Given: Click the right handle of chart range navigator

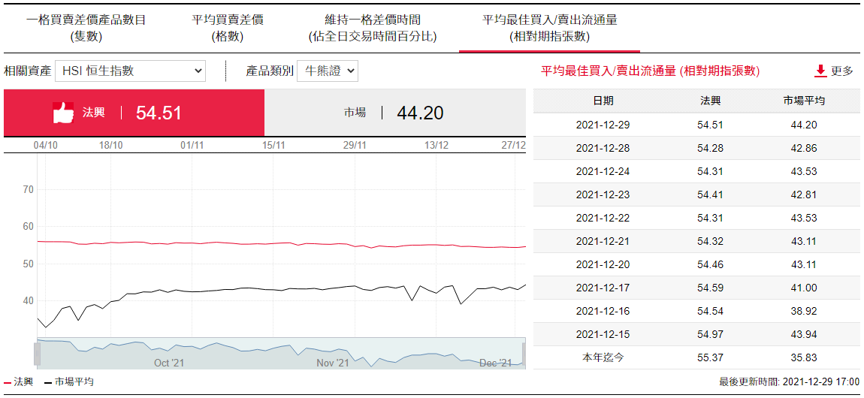Looking at the screenshot, I should pyautogui.click(x=524, y=354).
